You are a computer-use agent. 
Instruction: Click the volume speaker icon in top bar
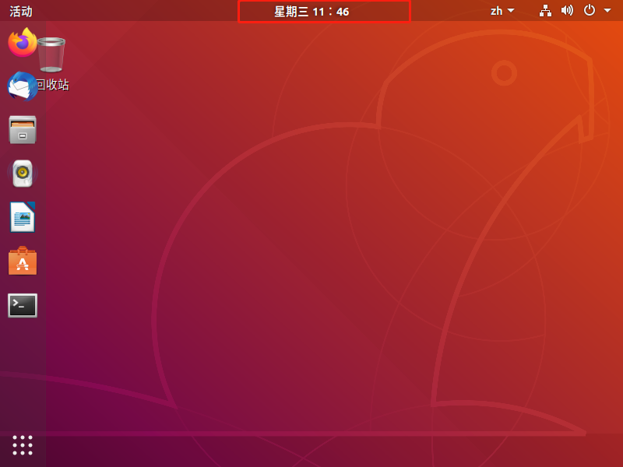pos(567,10)
